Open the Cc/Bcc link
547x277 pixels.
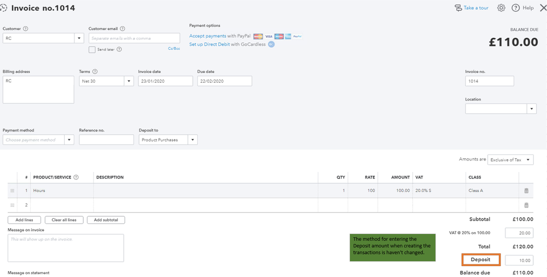[x=174, y=49]
